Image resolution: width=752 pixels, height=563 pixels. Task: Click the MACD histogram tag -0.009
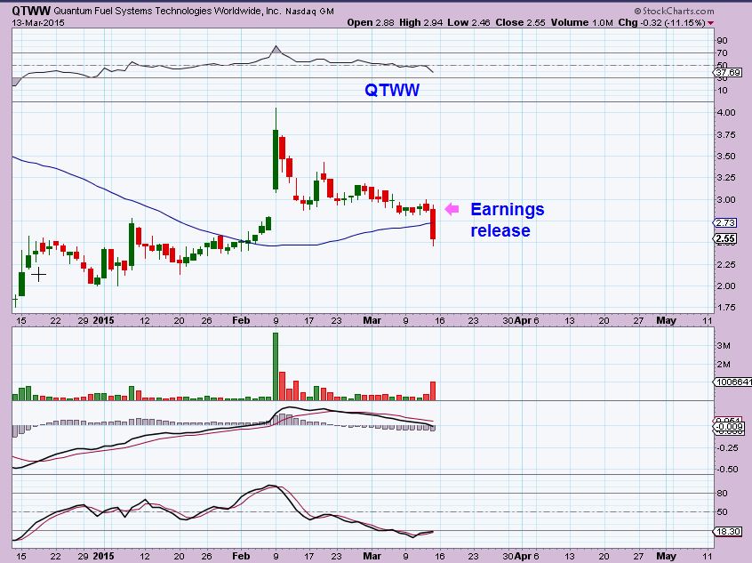tap(730, 426)
